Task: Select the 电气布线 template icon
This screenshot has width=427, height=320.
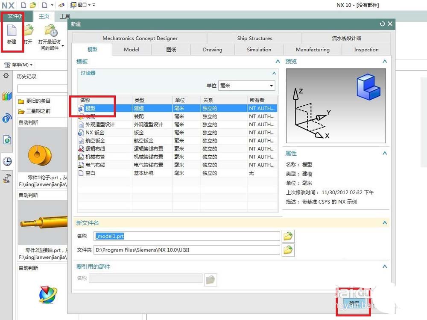Action: pyautogui.click(x=81, y=165)
